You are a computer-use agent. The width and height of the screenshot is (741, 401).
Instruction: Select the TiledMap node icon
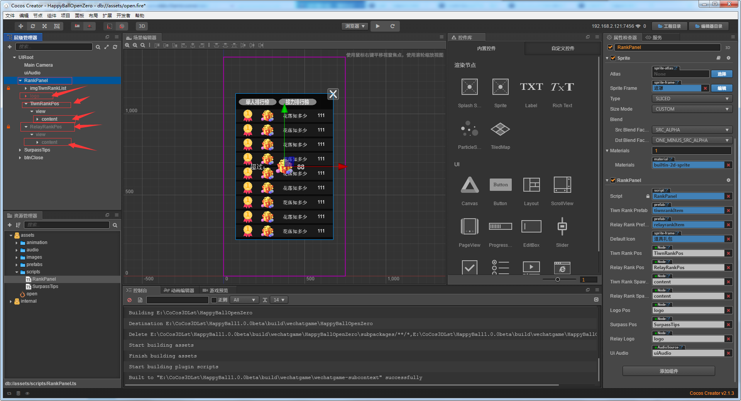point(500,130)
